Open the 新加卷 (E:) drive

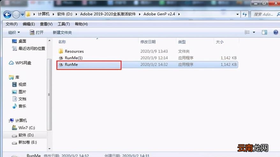24,142
